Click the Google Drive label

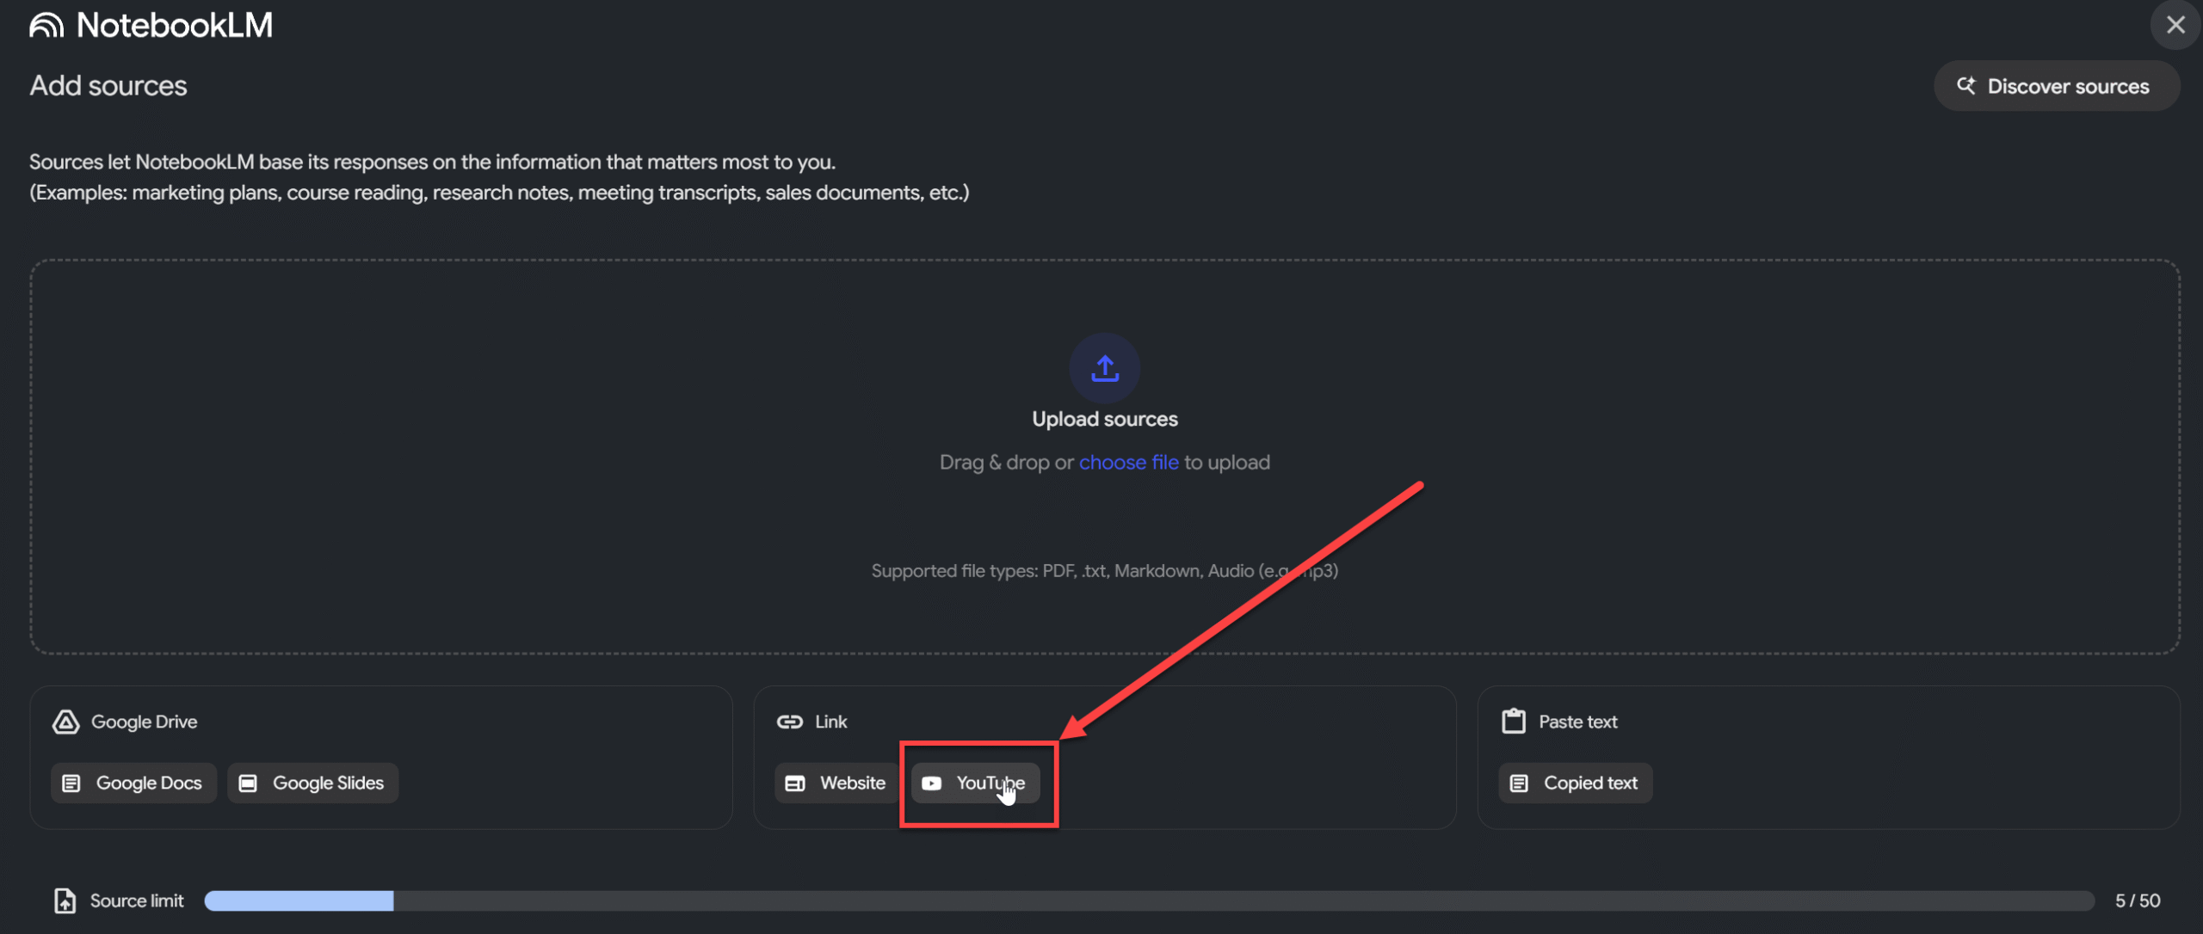145,722
